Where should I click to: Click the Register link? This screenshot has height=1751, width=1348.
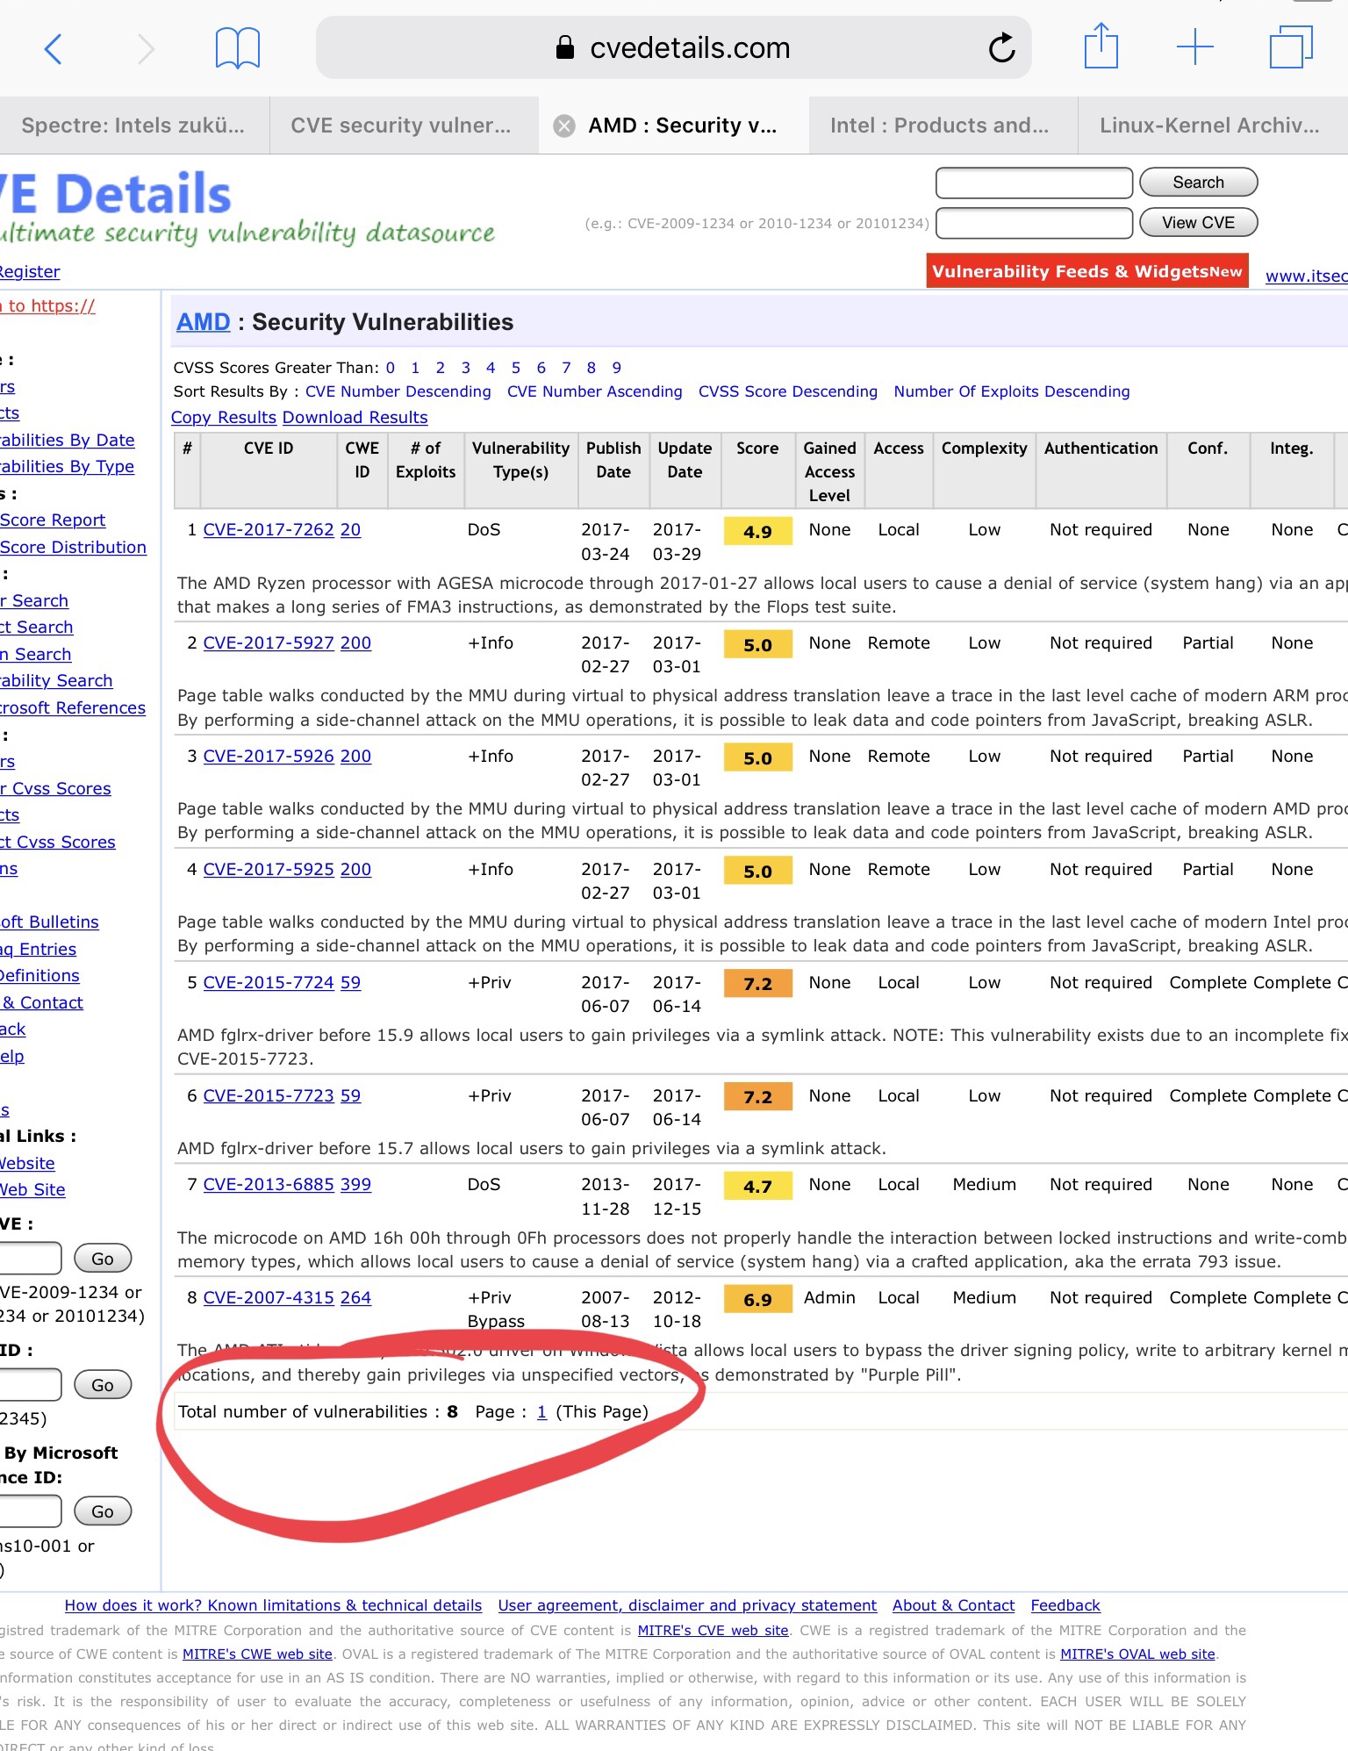click(30, 272)
